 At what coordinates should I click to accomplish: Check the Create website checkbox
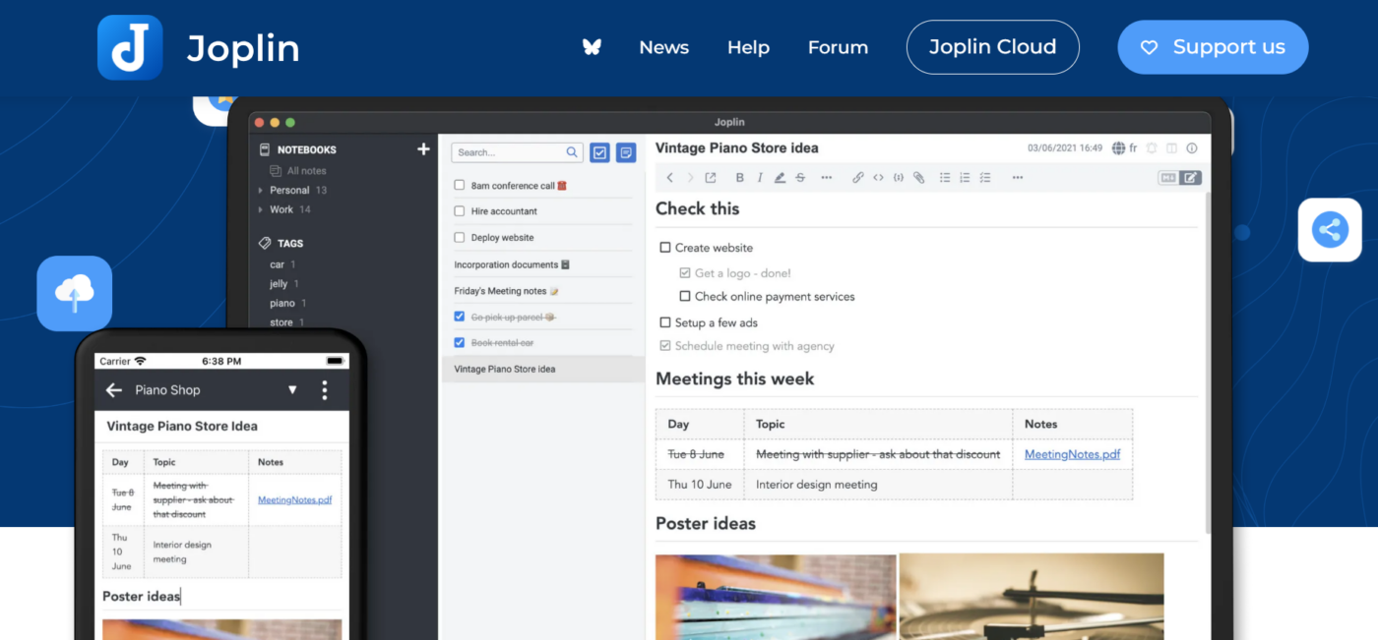coord(665,248)
